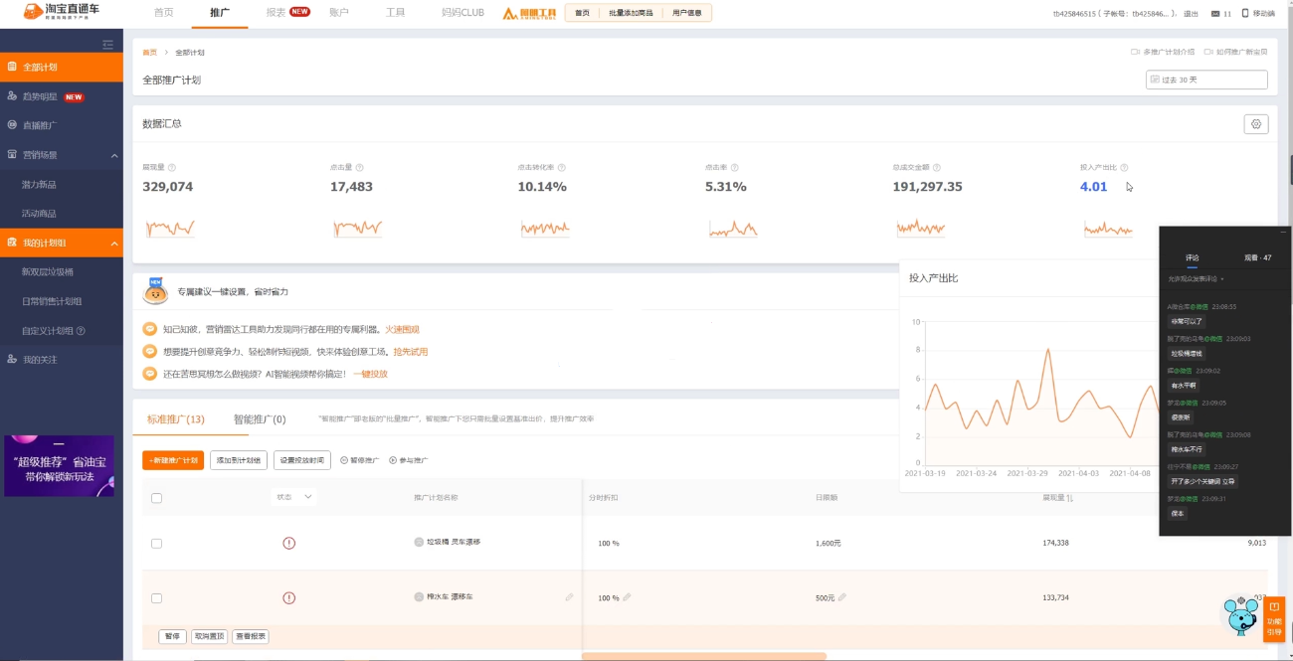Open 活动商品 in the sidebar
The image size is (1293, 661).
pos(39,214)
